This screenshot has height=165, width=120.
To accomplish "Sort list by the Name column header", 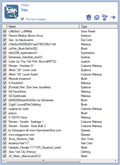I will [43, 27].
